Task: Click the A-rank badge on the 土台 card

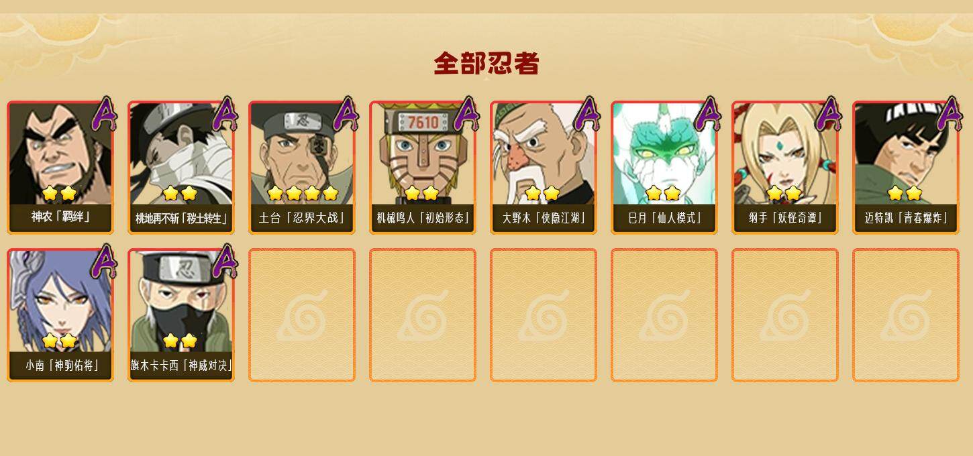Action: click(x=346, y=114)
